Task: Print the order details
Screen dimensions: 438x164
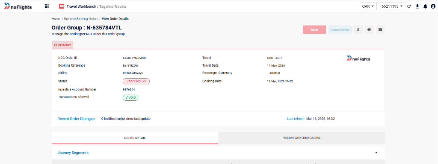Action: pyautogui.click(x=369, y=29)
